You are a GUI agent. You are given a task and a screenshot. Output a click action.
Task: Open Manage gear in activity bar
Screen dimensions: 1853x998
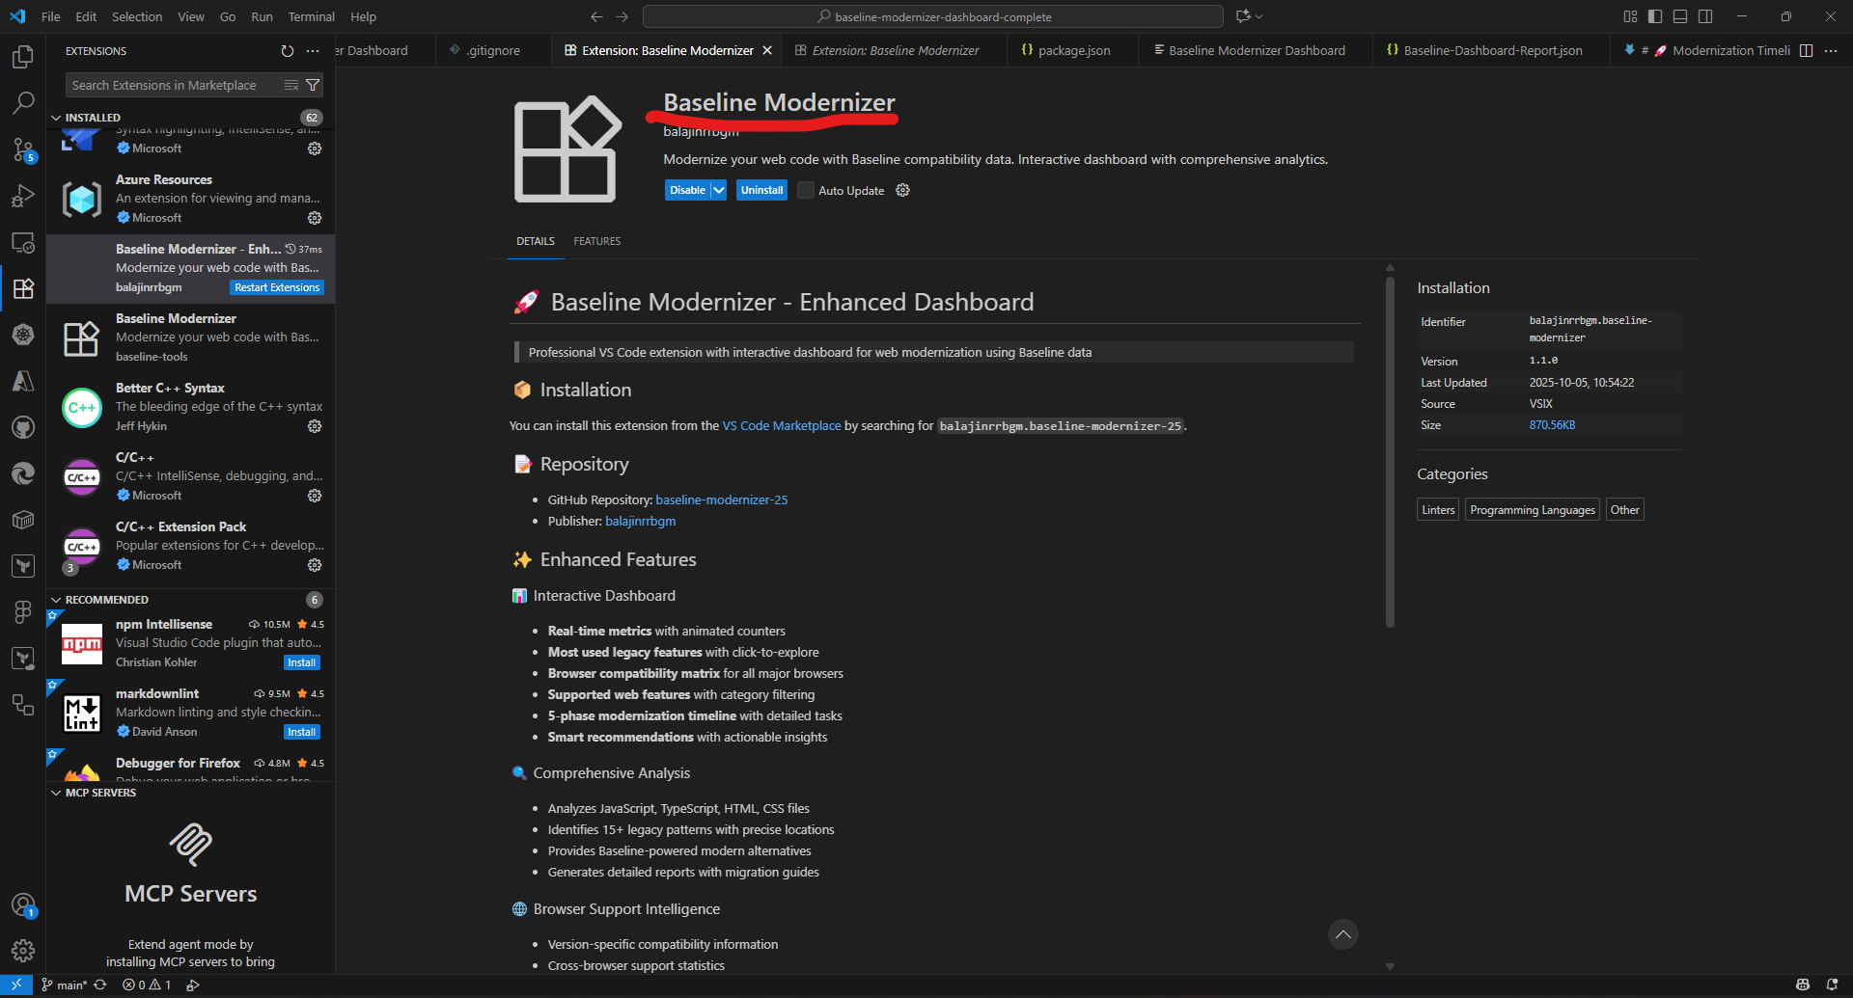click(23, 951)
